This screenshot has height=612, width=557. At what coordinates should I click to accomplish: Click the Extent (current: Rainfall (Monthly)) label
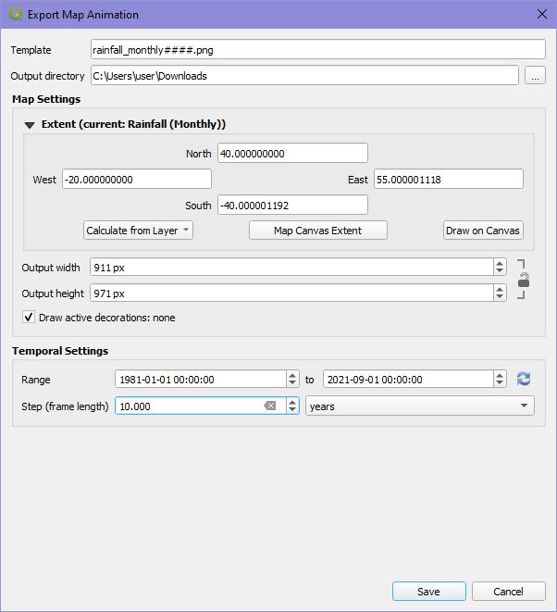[x=134, y=124]
